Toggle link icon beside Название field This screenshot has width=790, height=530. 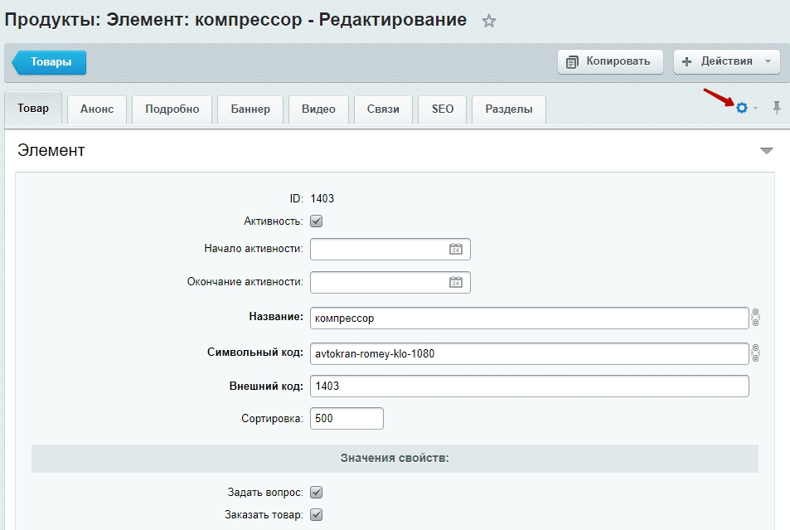755,318
